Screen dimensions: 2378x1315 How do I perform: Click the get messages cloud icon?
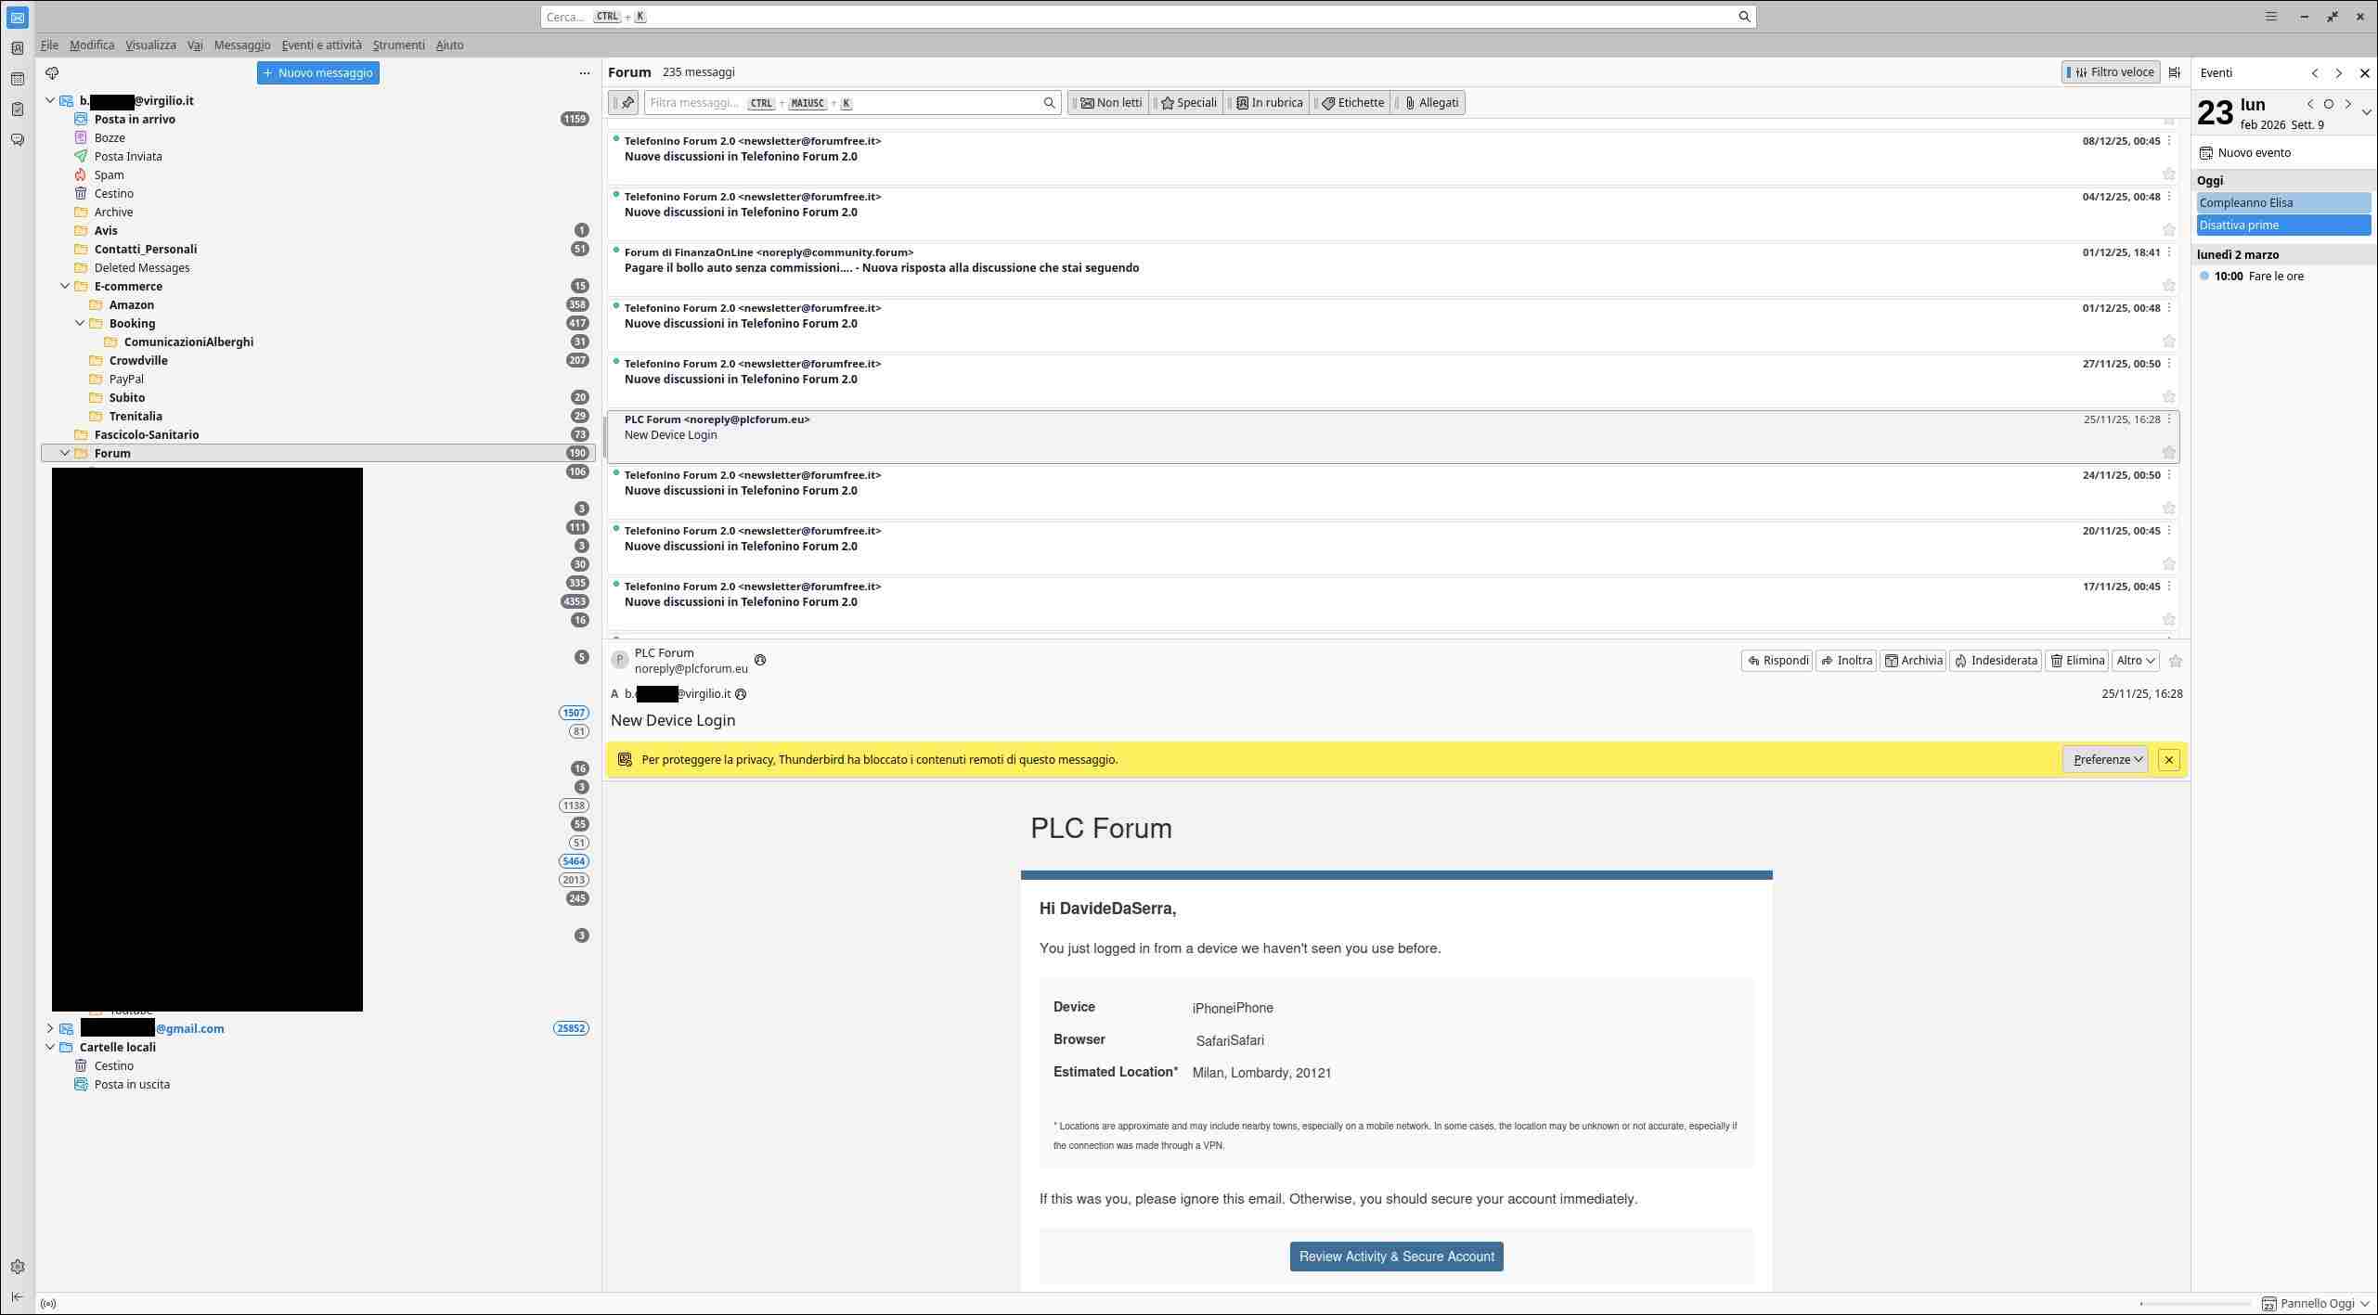point(53,72)
